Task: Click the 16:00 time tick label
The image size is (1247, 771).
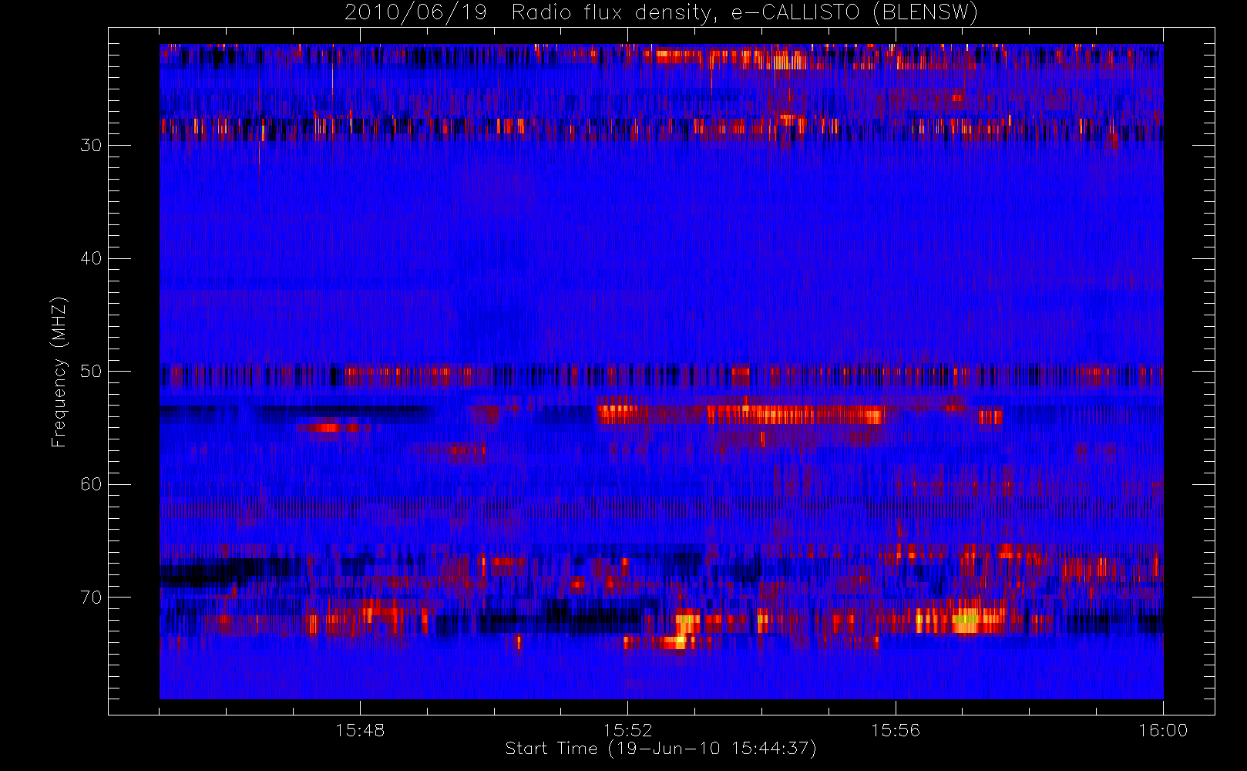Action: pos(1163,730)
